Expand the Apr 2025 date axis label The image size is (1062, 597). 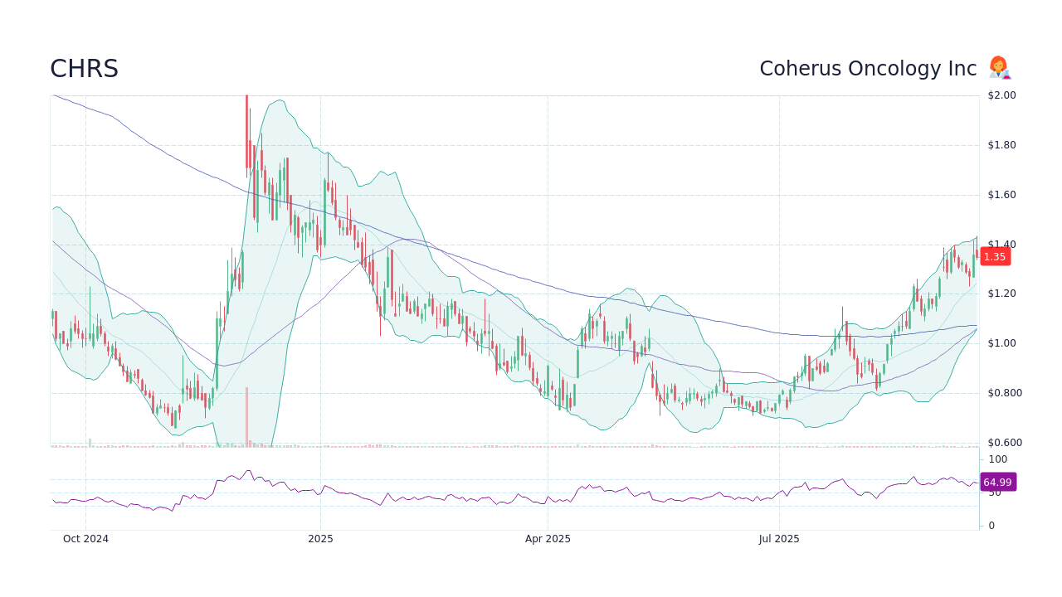(x=548, y=538)
